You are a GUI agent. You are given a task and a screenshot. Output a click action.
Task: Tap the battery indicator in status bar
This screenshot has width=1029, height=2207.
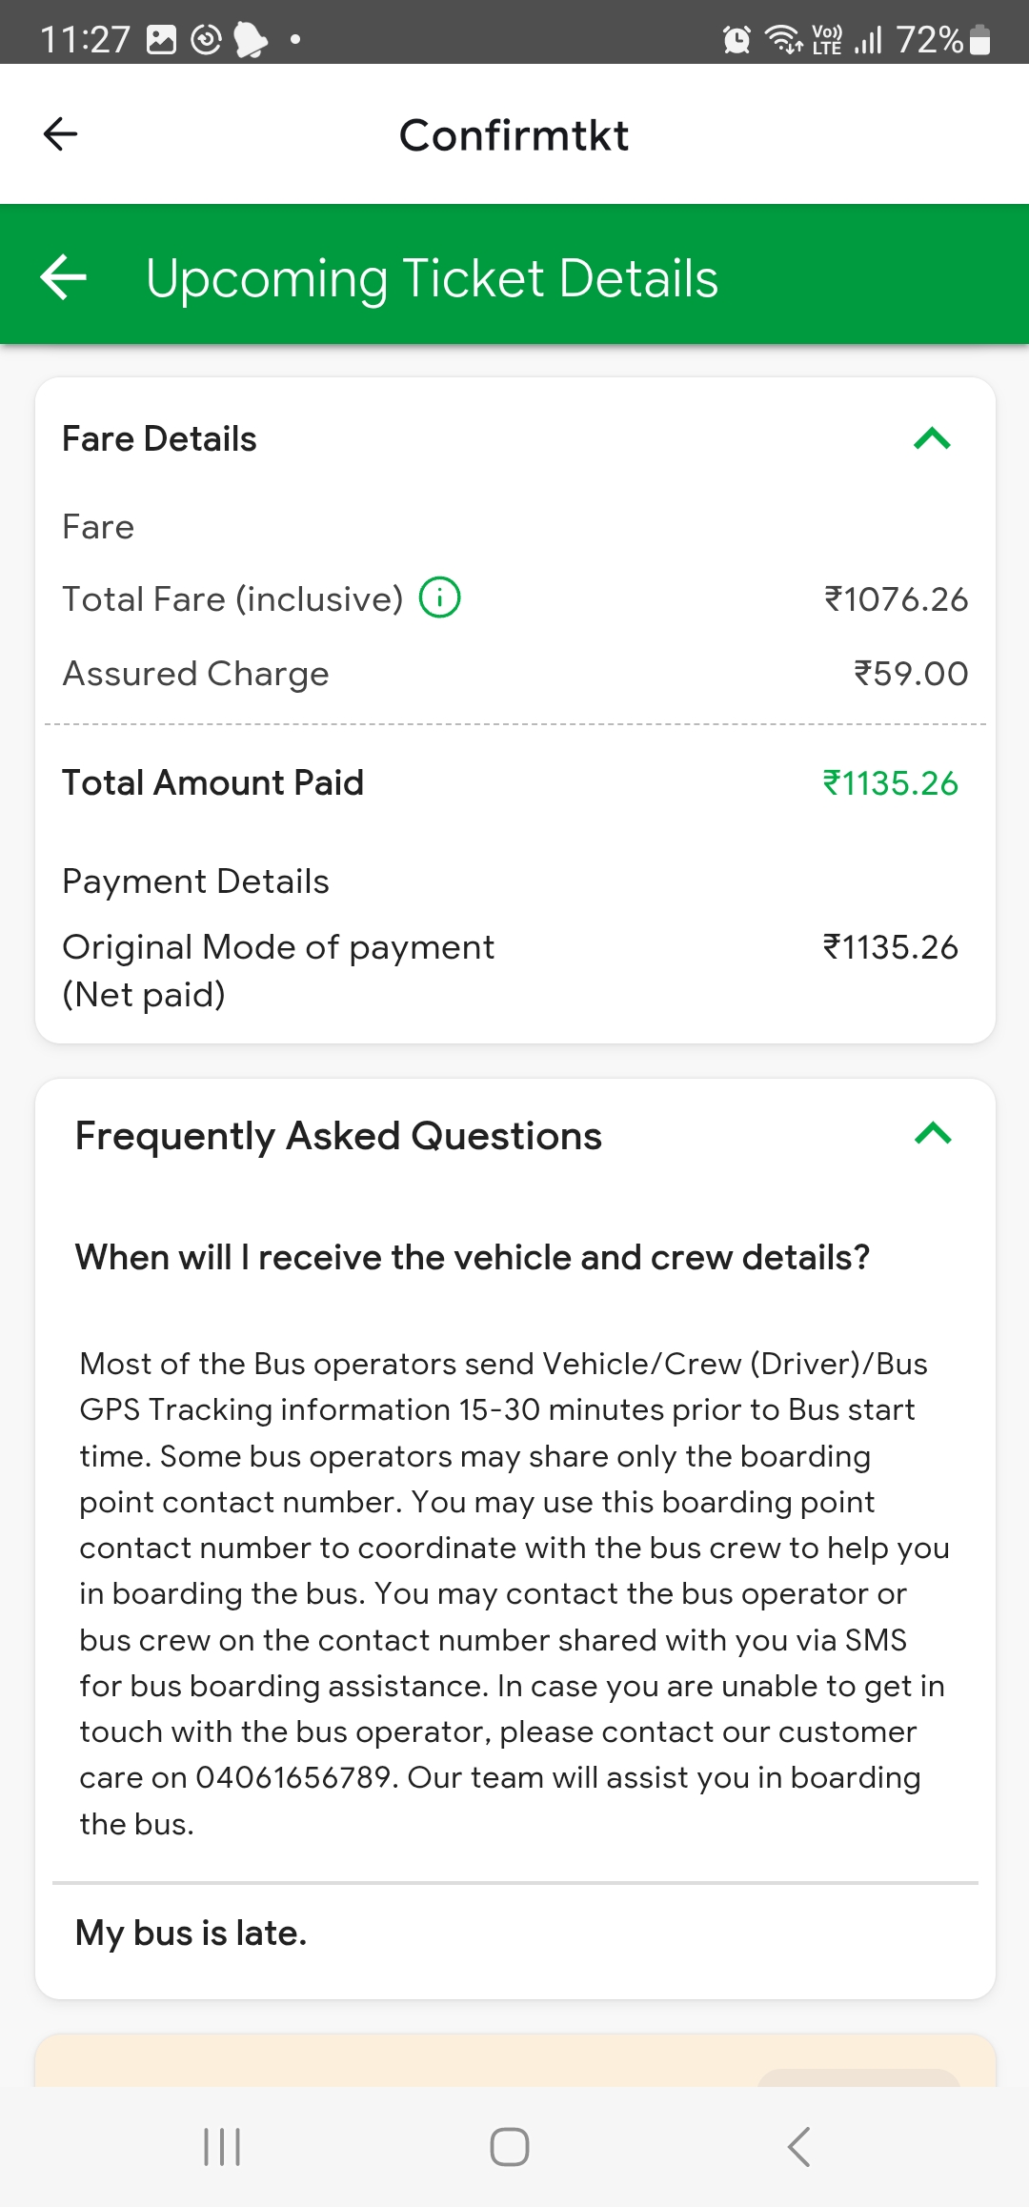pos(979,39)
